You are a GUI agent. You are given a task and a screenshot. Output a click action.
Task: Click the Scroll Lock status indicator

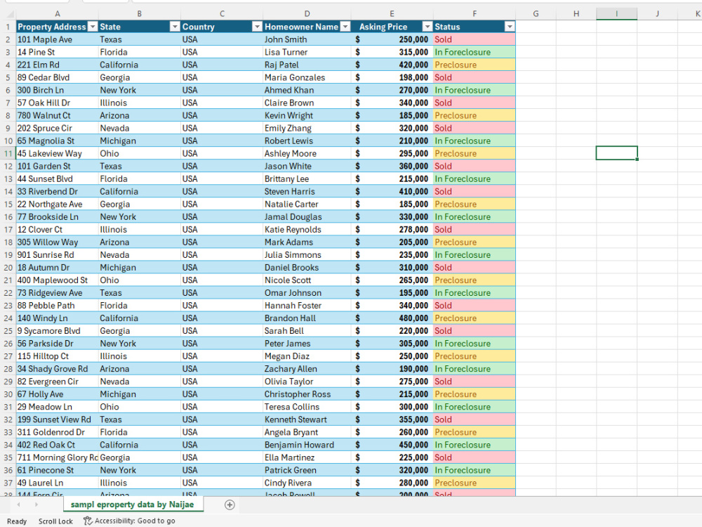pyautogui.click(x=55, y=521)
